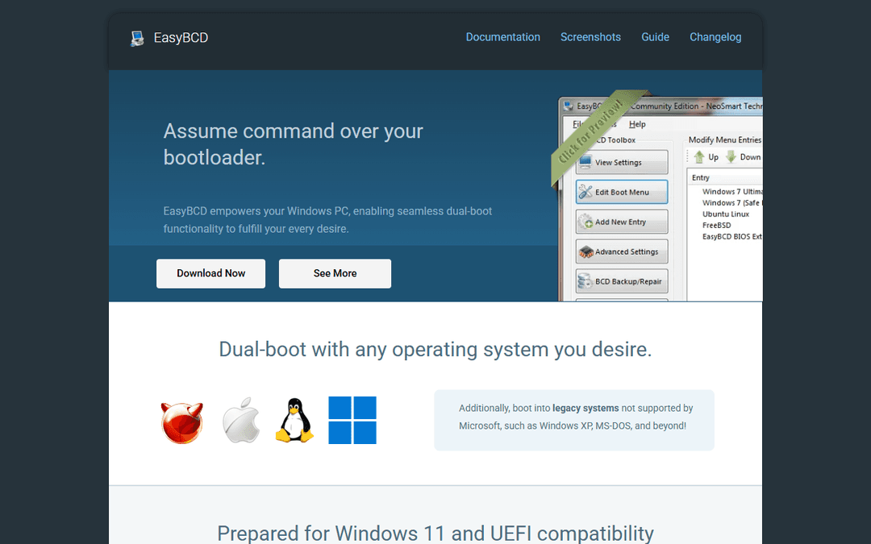Click the 'Entry' column header in preview
Viewport: 871px width, 544px height.
[x=701, y=177]
